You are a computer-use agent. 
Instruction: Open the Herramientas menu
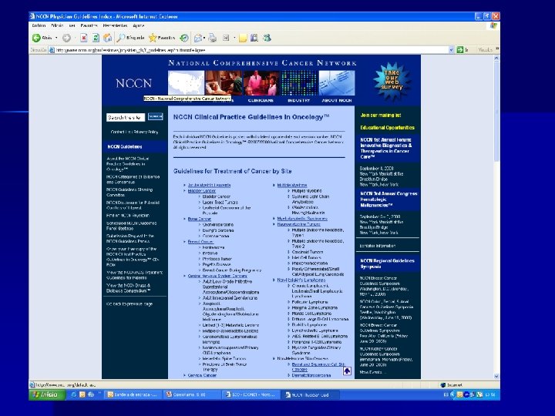point(115,25)
